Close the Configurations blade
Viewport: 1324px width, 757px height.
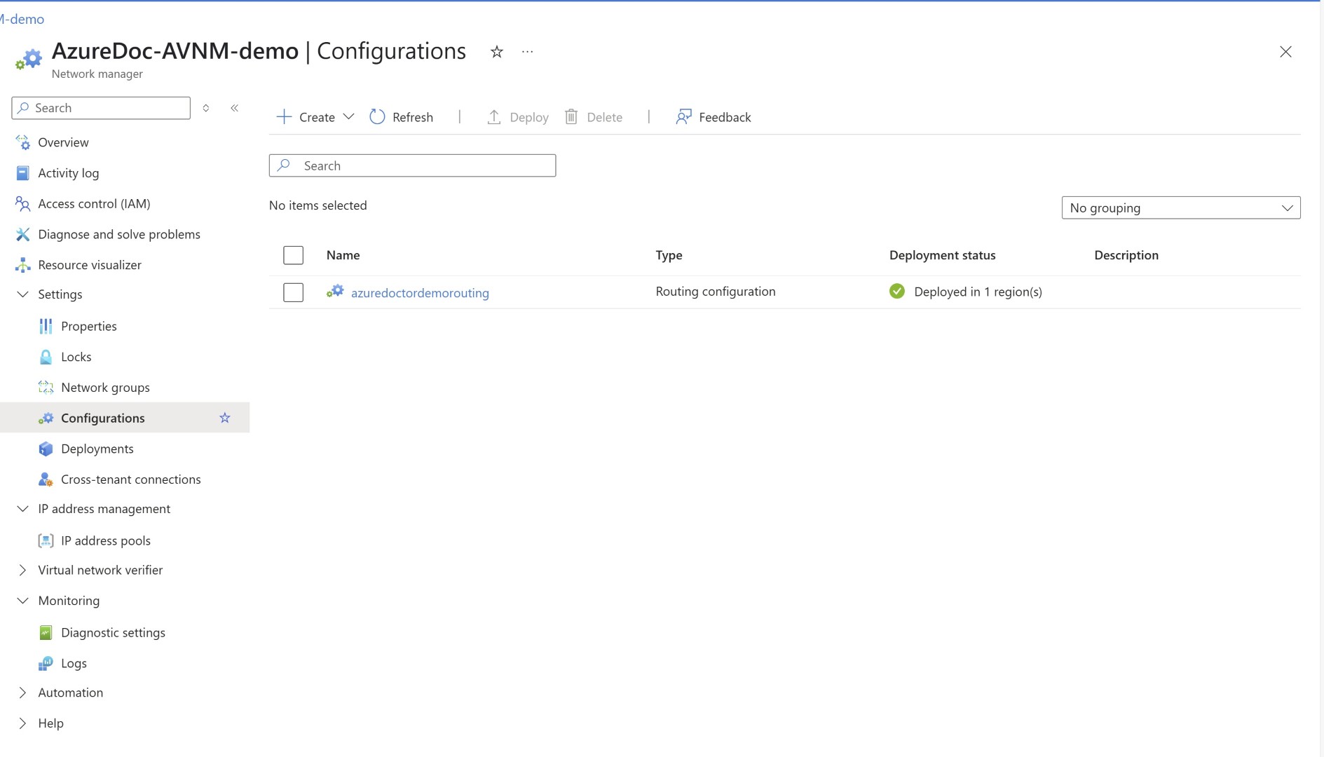click(x=1285, y=52)
